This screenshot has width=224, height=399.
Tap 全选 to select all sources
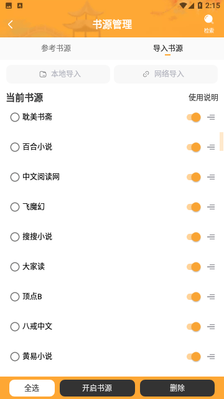tap(32, 388)
